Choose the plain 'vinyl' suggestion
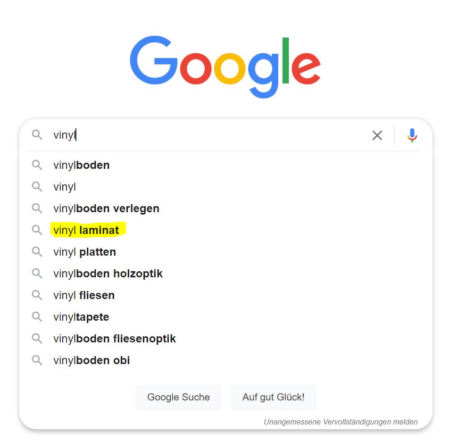The width and height of the screenshot is (449, 441). (225, 187)
